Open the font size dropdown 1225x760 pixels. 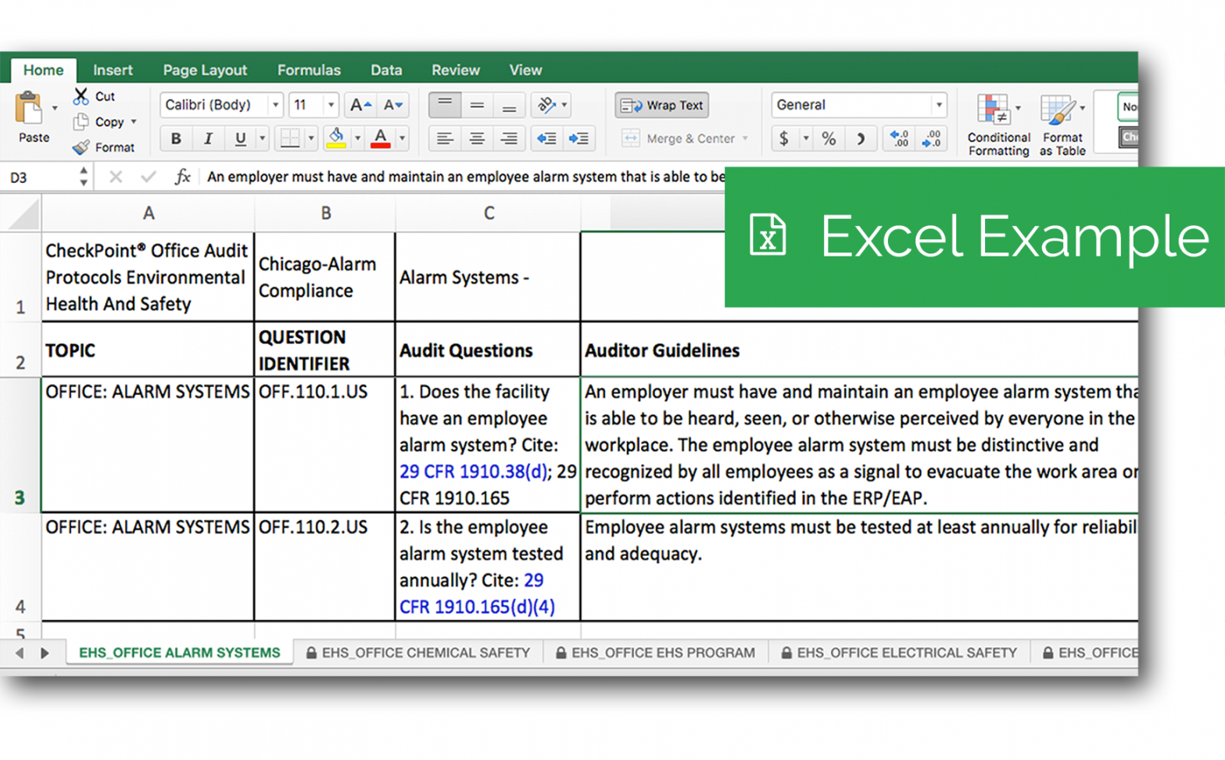coord(331,105)
